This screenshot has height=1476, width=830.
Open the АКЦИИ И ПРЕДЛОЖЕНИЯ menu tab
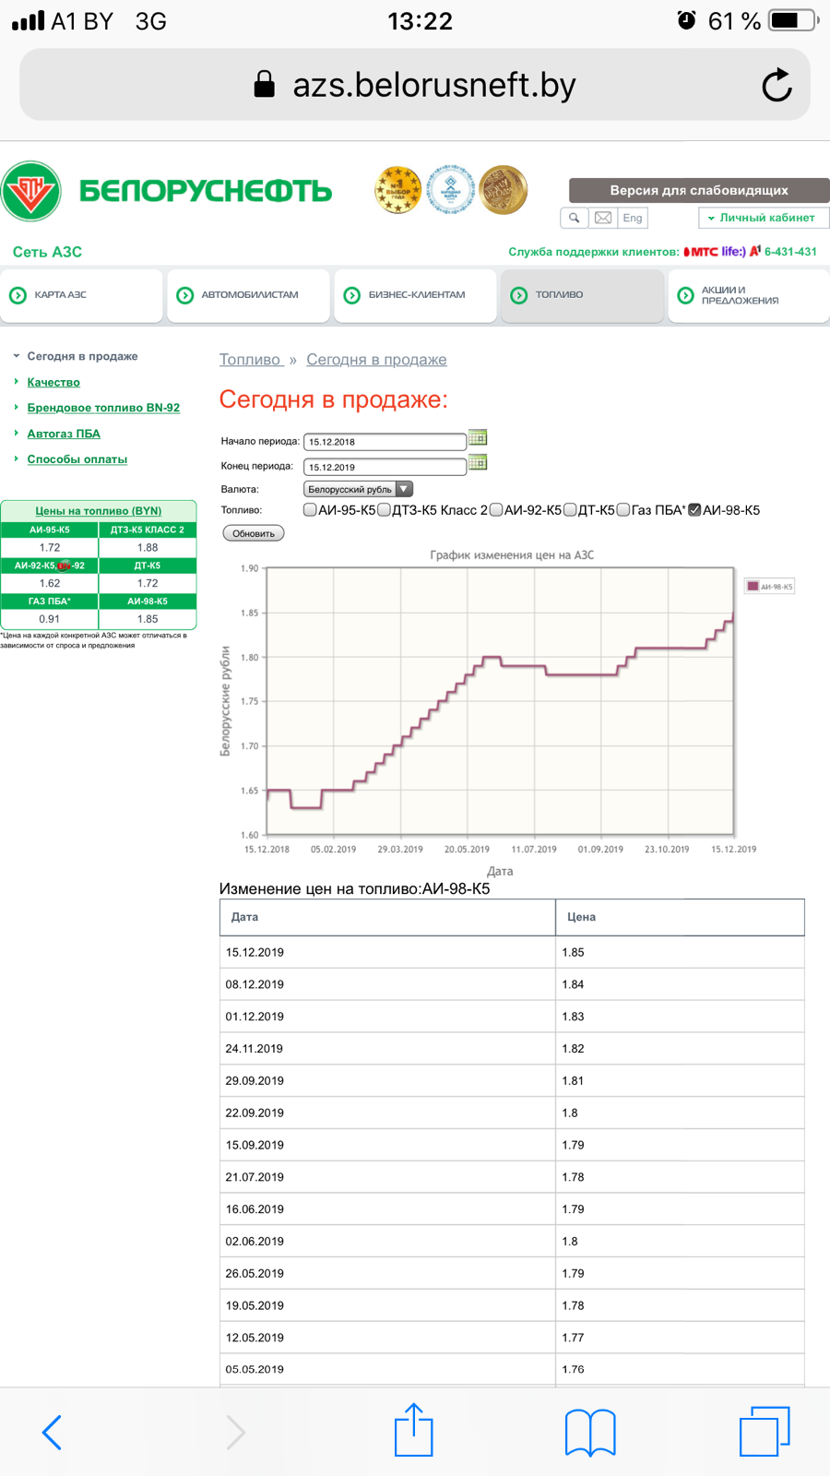click(x=749, y=295)
